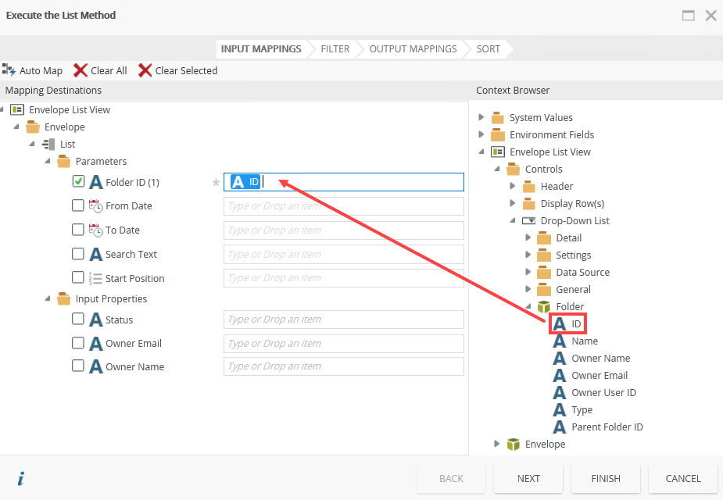Screen dimensions: 723x500
Task: Click the Clear All red X icon
Action: click(81, 70)
